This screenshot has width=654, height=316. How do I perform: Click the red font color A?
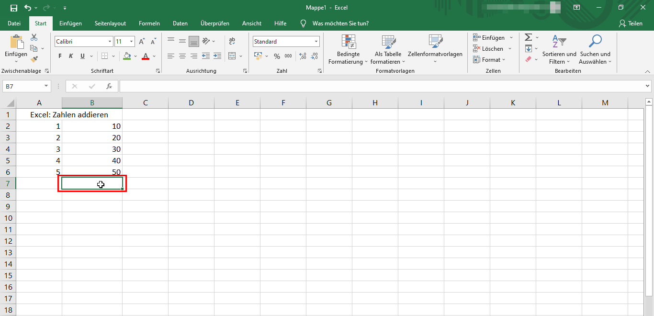pyautogui.click(x=146, y=56)
